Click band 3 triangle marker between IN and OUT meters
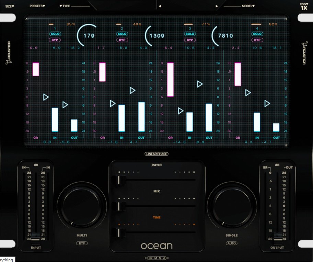This screenshot has width=313, height=262. click(x=200, y=84)
